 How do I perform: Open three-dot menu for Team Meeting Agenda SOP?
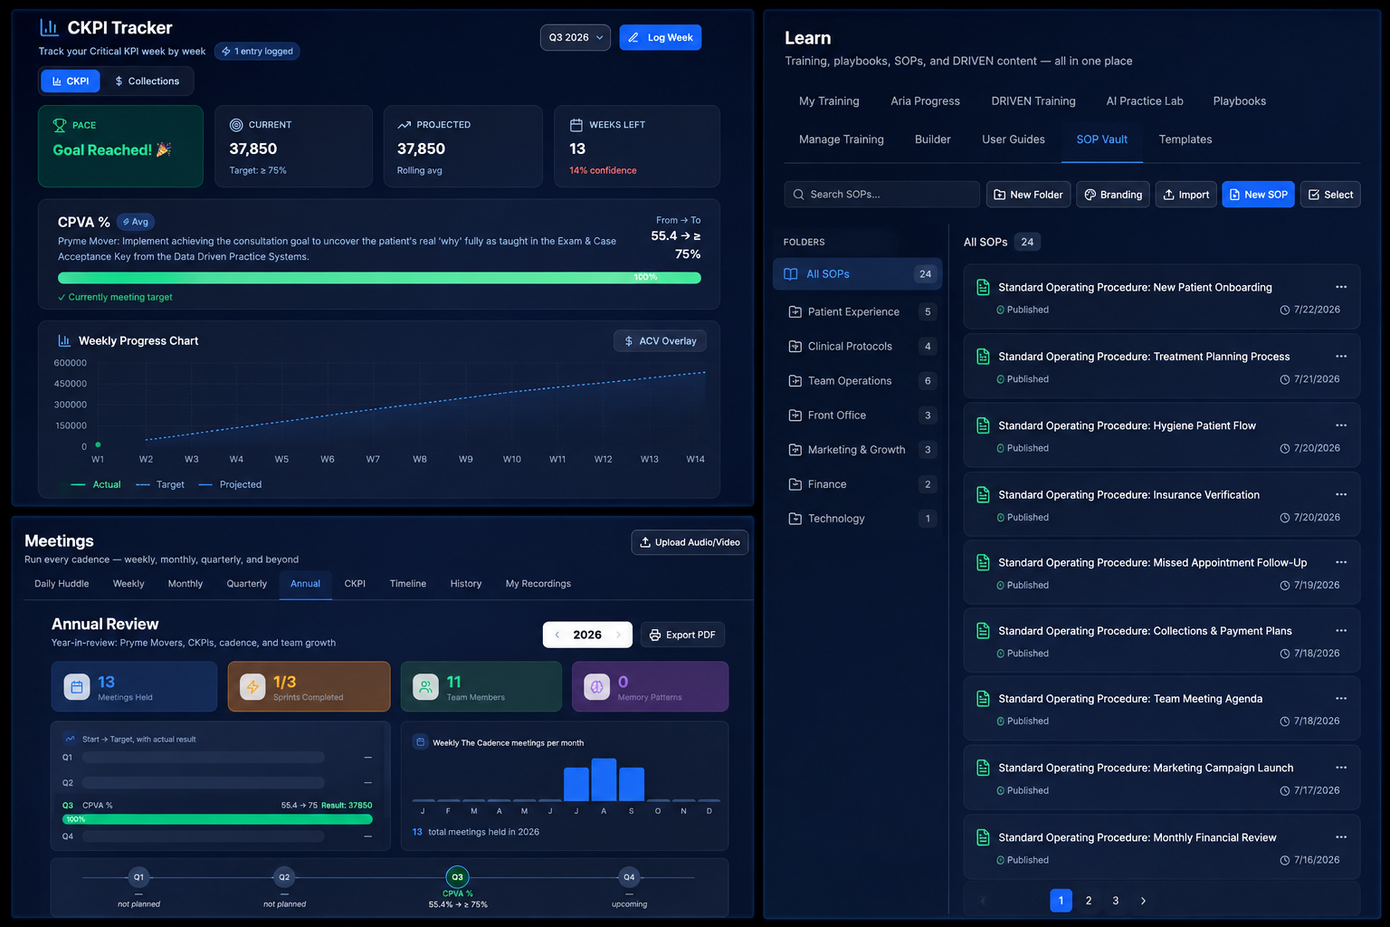click(x=1341, y=699)
